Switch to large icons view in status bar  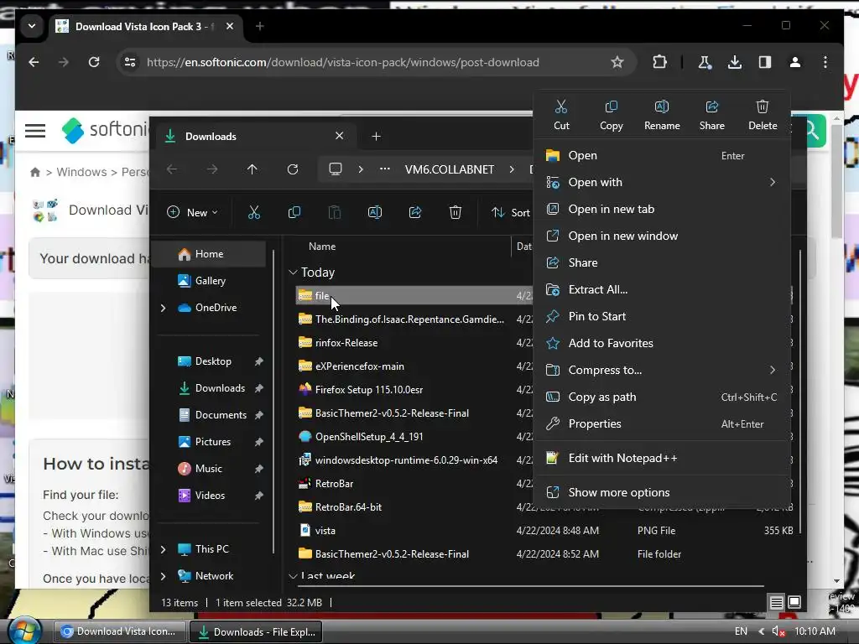[794, 602]
